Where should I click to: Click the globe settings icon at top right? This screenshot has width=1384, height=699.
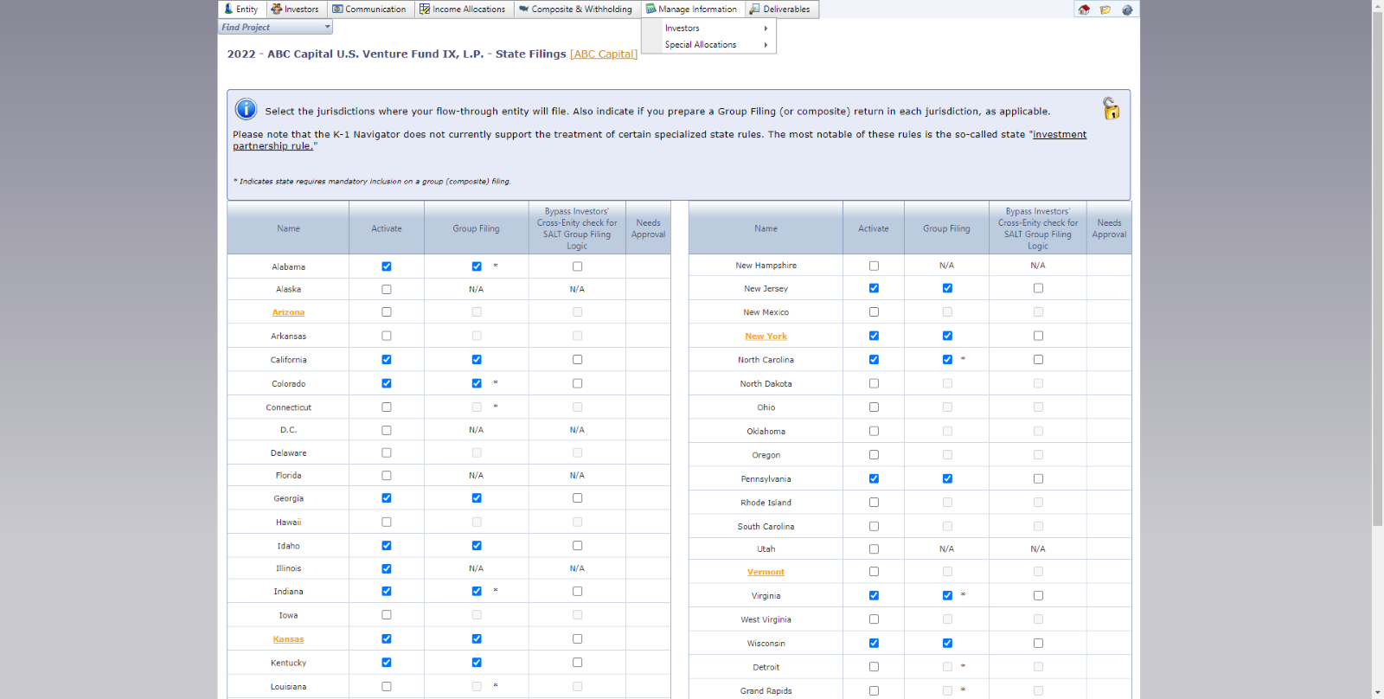[x=1127, y=10]
